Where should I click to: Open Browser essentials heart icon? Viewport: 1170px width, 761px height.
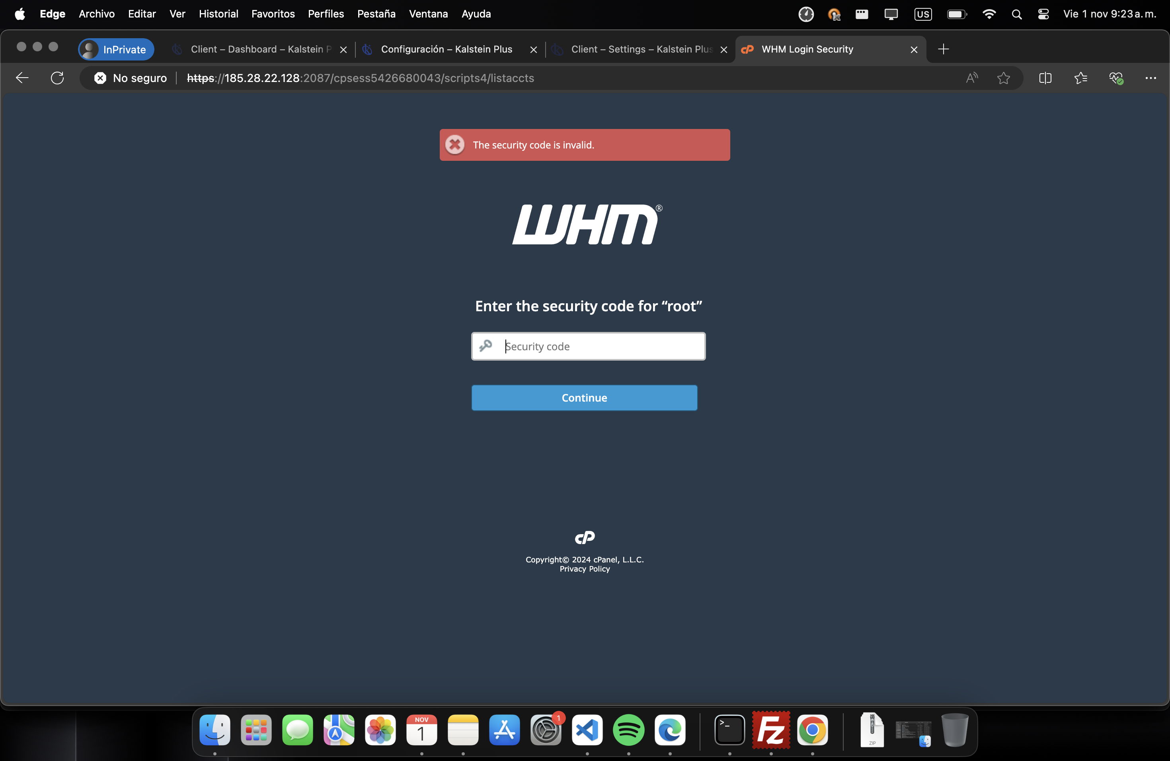click(1116, 78)
